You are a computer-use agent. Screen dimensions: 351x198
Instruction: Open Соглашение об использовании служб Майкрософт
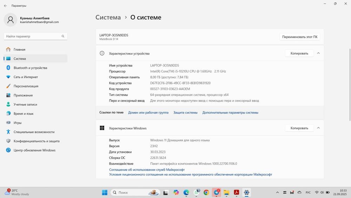click(147, 170)
